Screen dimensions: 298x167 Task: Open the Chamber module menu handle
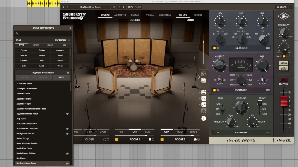coord(268,132)
